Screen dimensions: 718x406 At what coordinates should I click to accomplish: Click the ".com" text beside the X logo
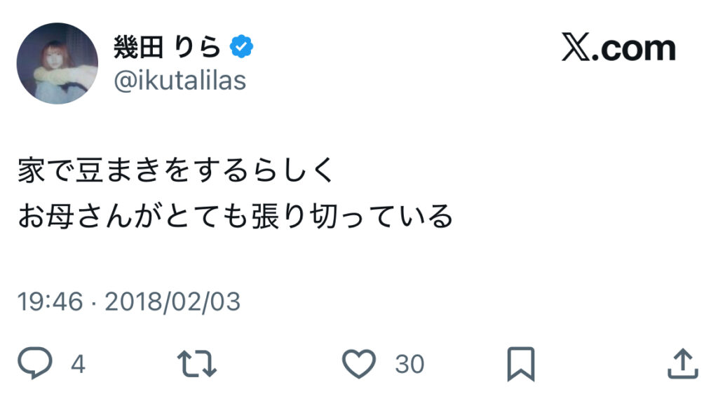(635, 48)
